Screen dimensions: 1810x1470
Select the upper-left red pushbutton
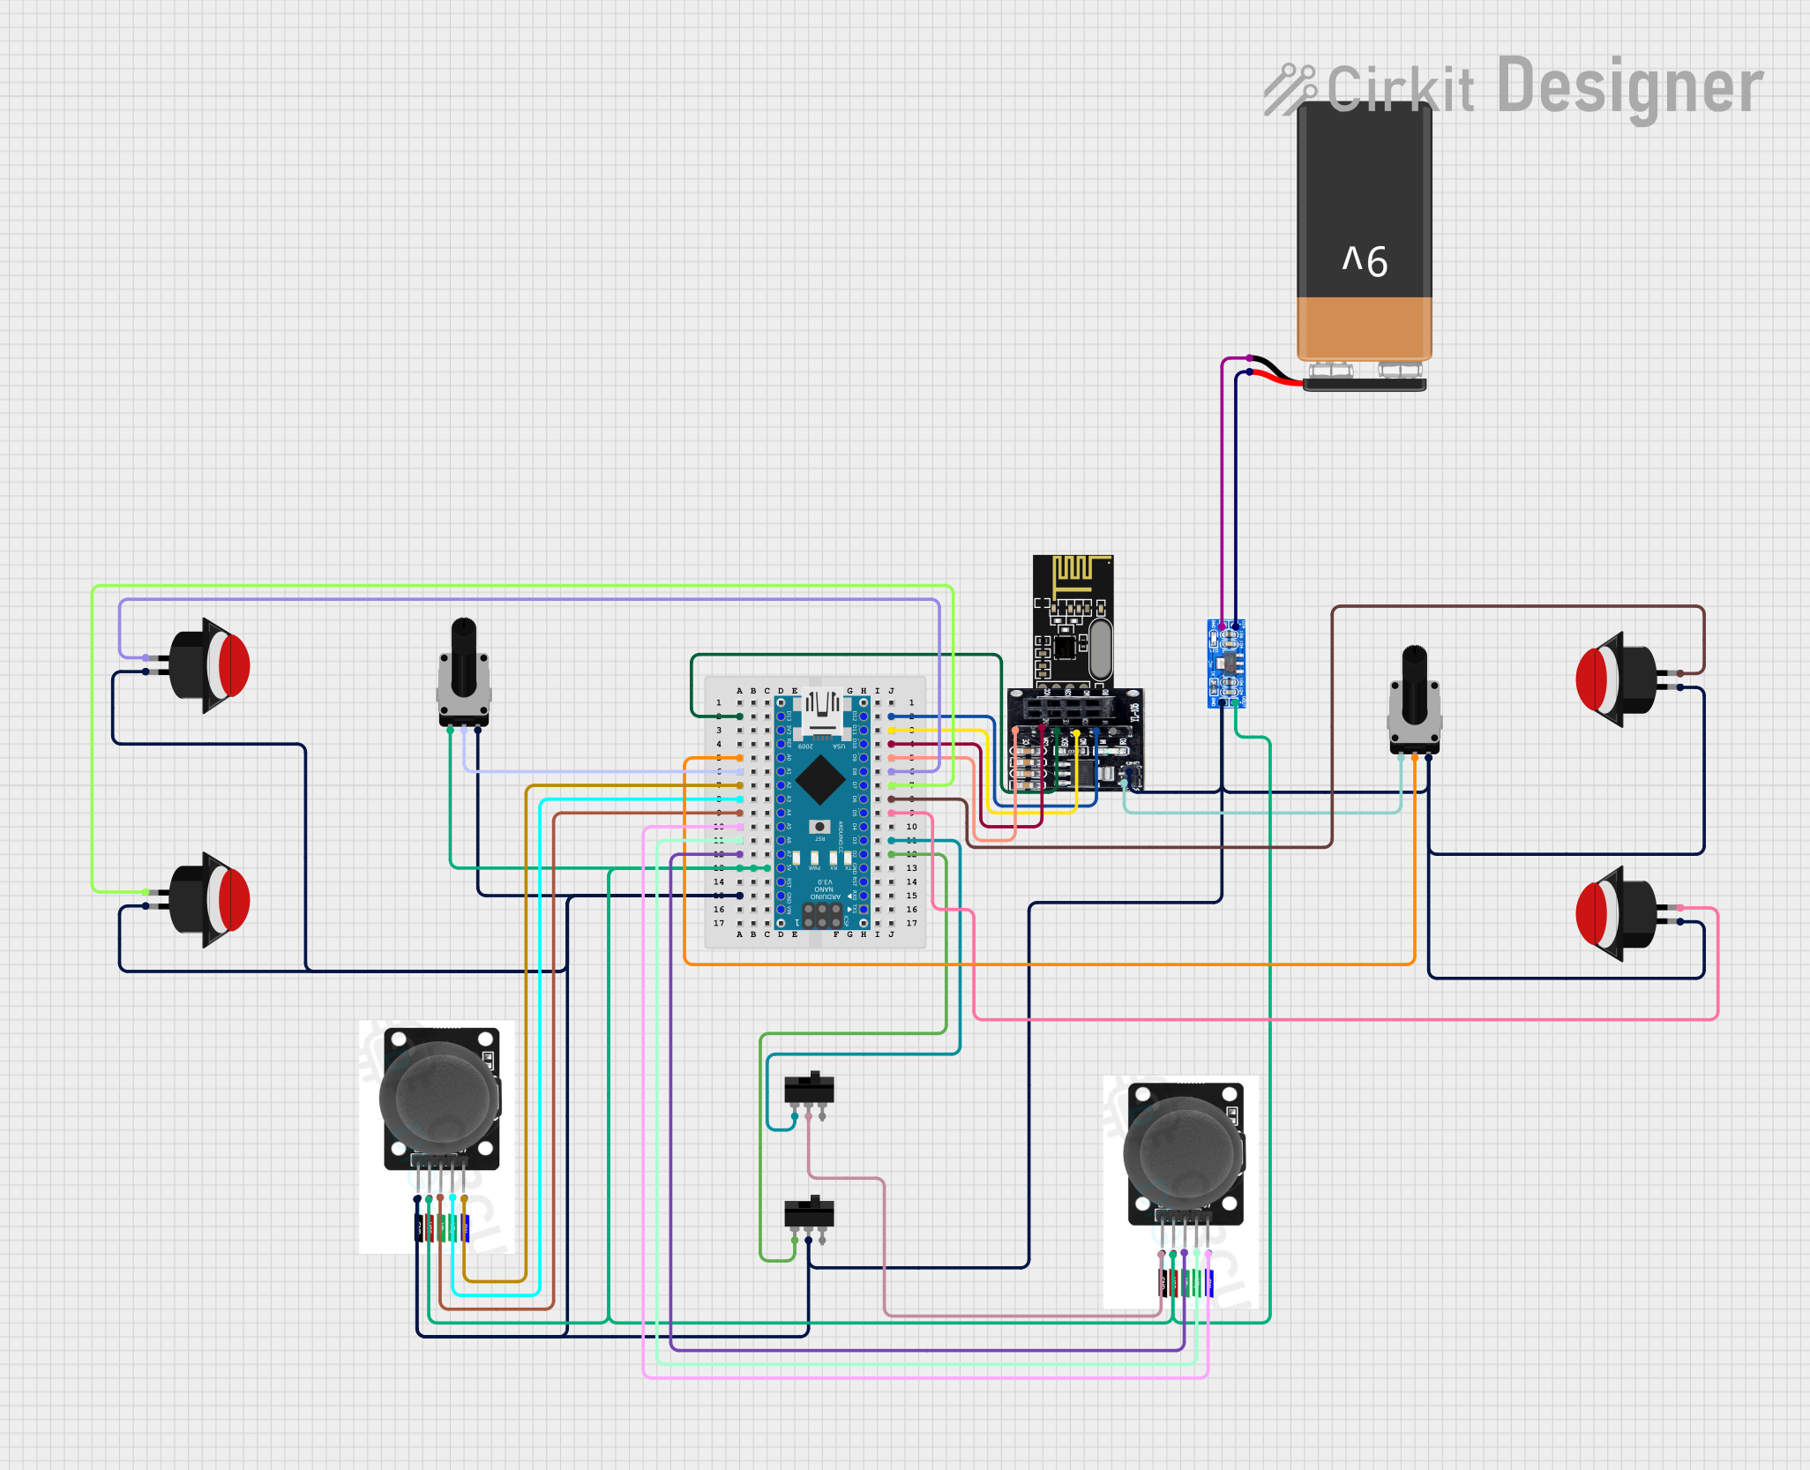(x=209, y=665)
